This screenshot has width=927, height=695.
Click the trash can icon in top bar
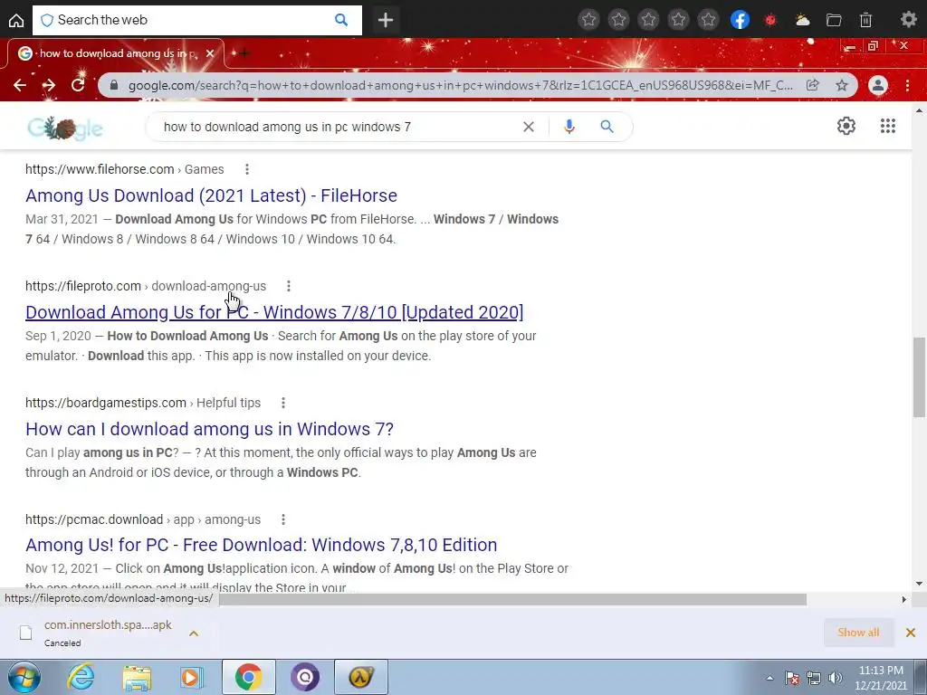[x=865, y=21]
